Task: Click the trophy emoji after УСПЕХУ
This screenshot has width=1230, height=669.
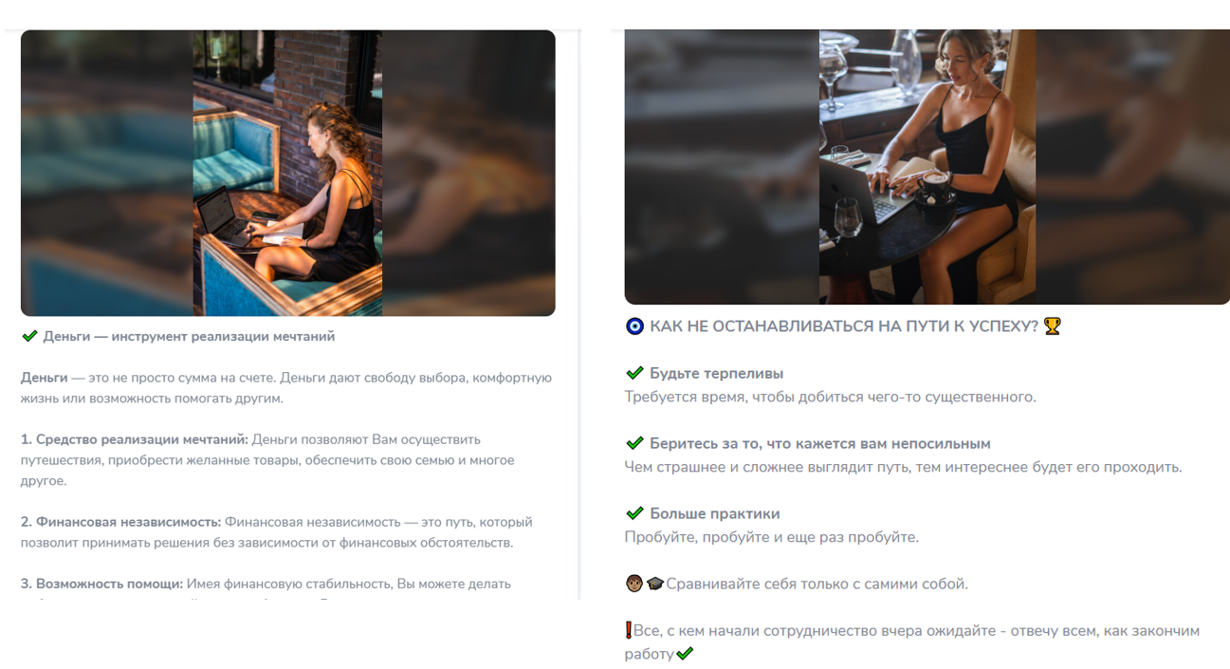Action: [1052, 325]
